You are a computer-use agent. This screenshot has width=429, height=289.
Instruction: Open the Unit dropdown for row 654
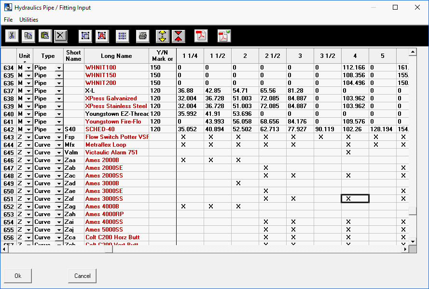(x=29, y=222)
